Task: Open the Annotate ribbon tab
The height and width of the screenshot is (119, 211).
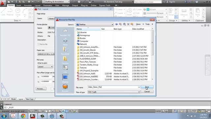Action: coord(28,5)
